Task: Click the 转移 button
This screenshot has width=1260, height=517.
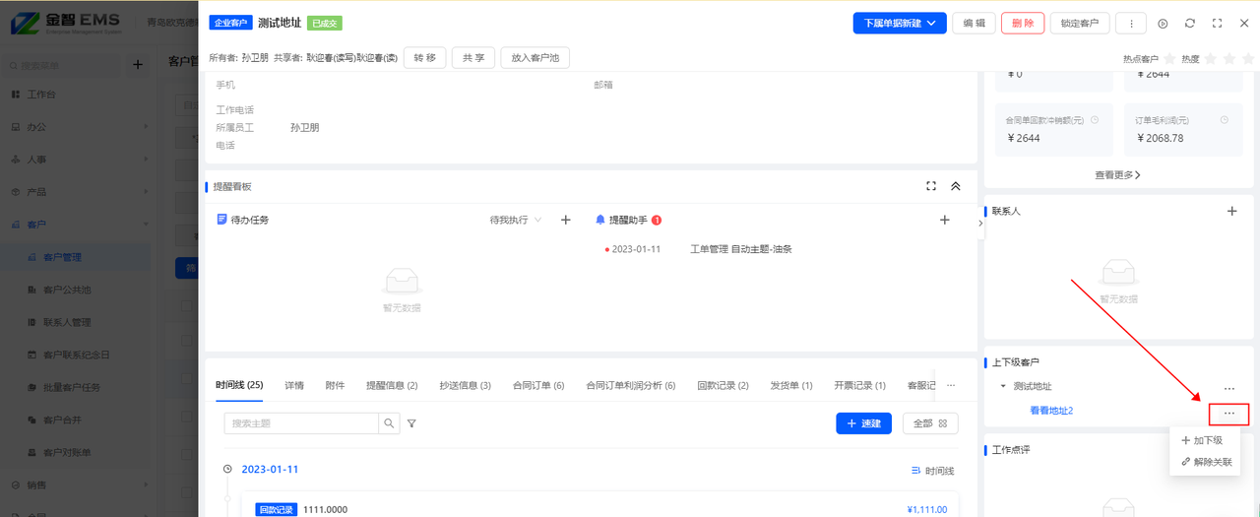Action: (x=424, y=58)
